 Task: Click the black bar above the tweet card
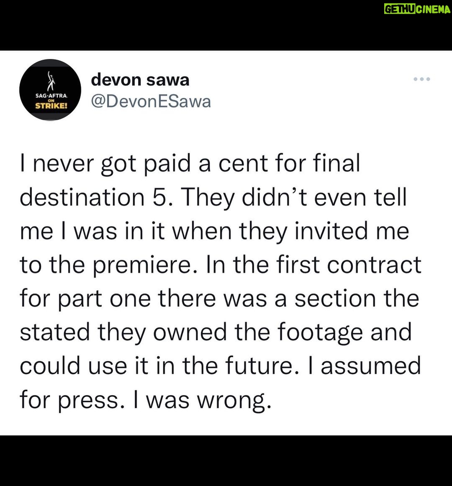226,25
